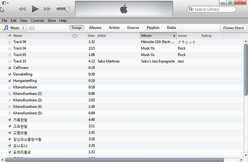Viewport: 248px width, 162px height.
Task: Open the iTunes Store button
Action: pos(234,28)
